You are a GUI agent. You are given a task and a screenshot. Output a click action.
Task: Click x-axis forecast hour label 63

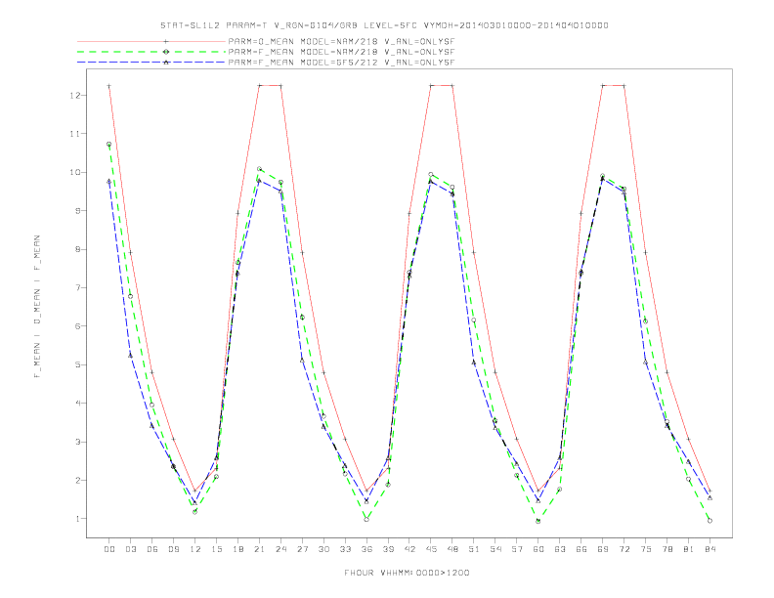(x=560, y=549)
